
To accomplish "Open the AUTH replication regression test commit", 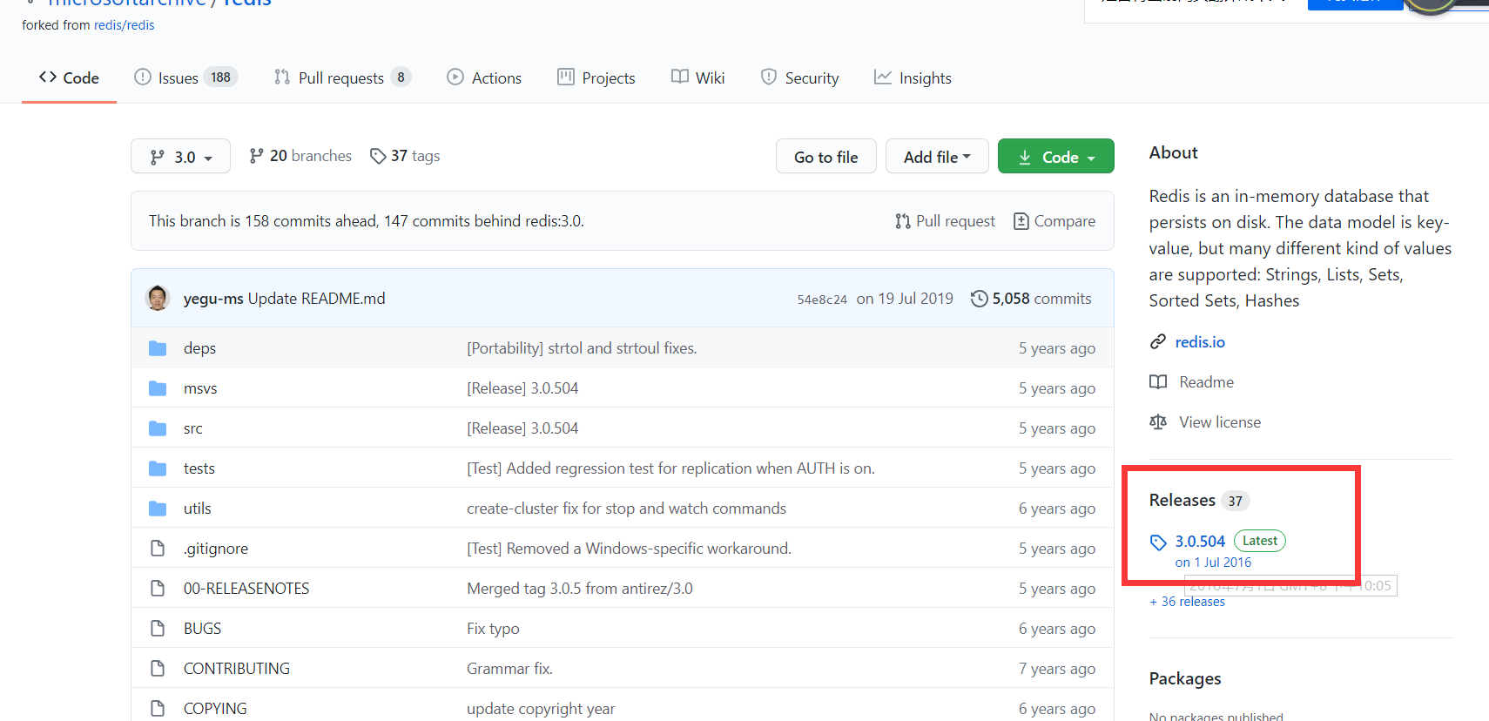I will (x=670, y=468).
